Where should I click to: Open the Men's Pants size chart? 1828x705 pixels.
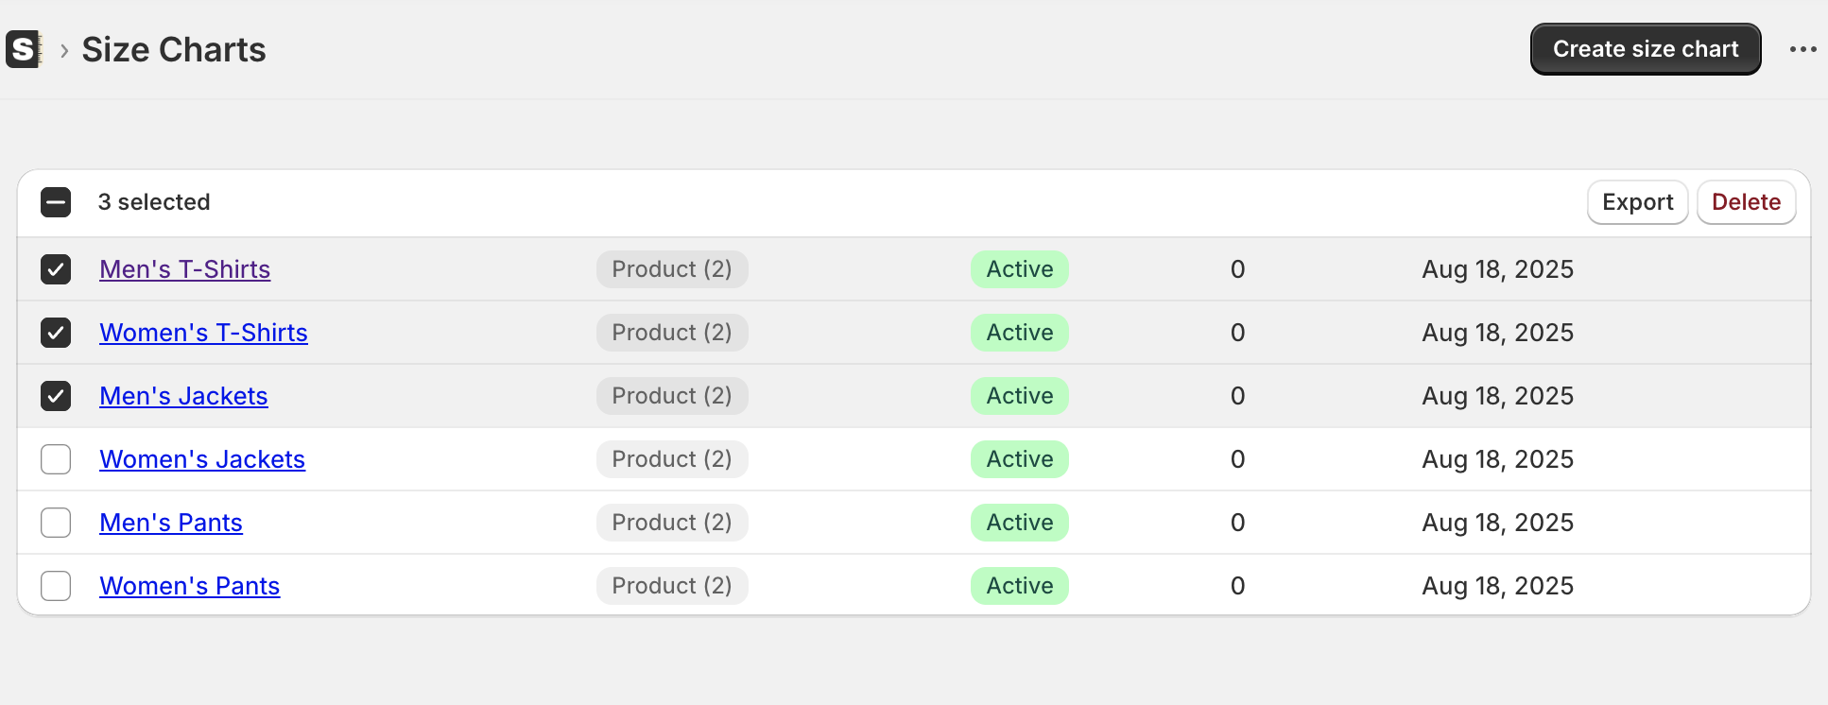(x=171, y=523)
